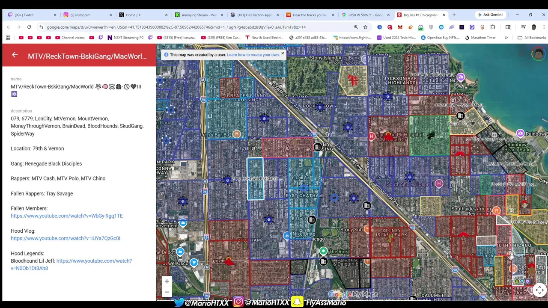Open the Extensions puzzle-piece menu

(493, 27)
